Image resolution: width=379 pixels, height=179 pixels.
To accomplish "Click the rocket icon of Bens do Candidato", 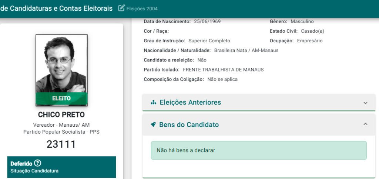I will 153,124.
